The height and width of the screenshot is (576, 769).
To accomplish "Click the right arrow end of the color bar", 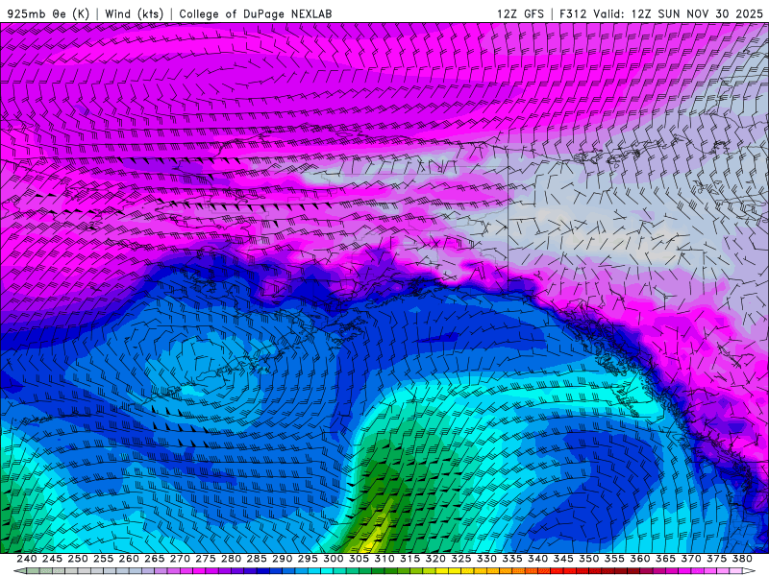I will [749, 571].
